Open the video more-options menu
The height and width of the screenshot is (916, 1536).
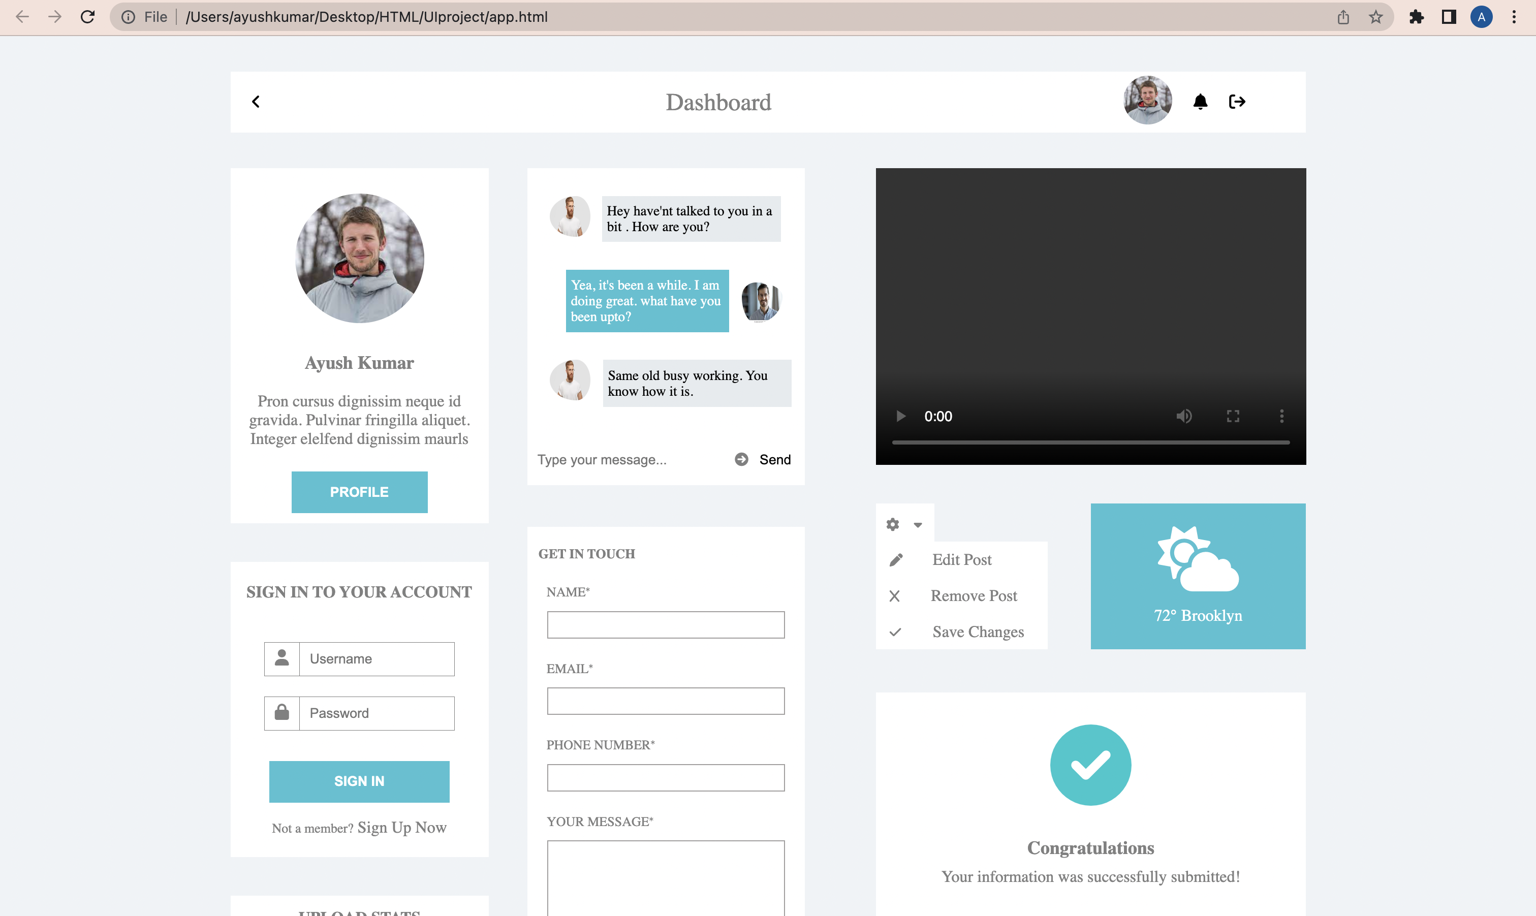point(1281,416)
